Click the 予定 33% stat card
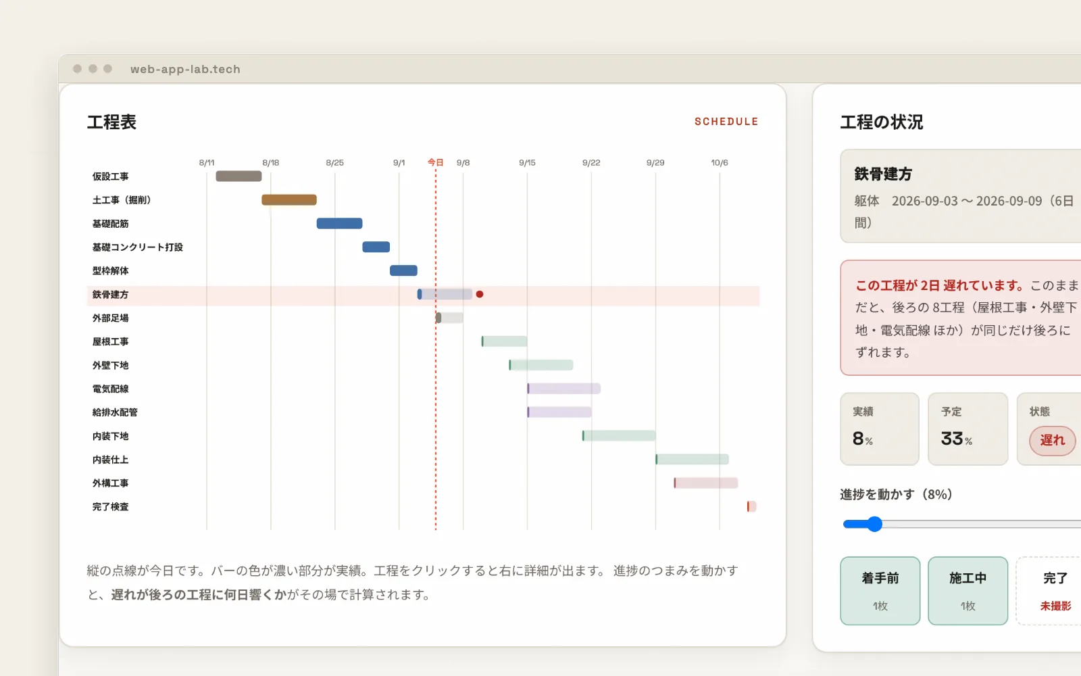 pyautogui.click(x=968, y=429)
